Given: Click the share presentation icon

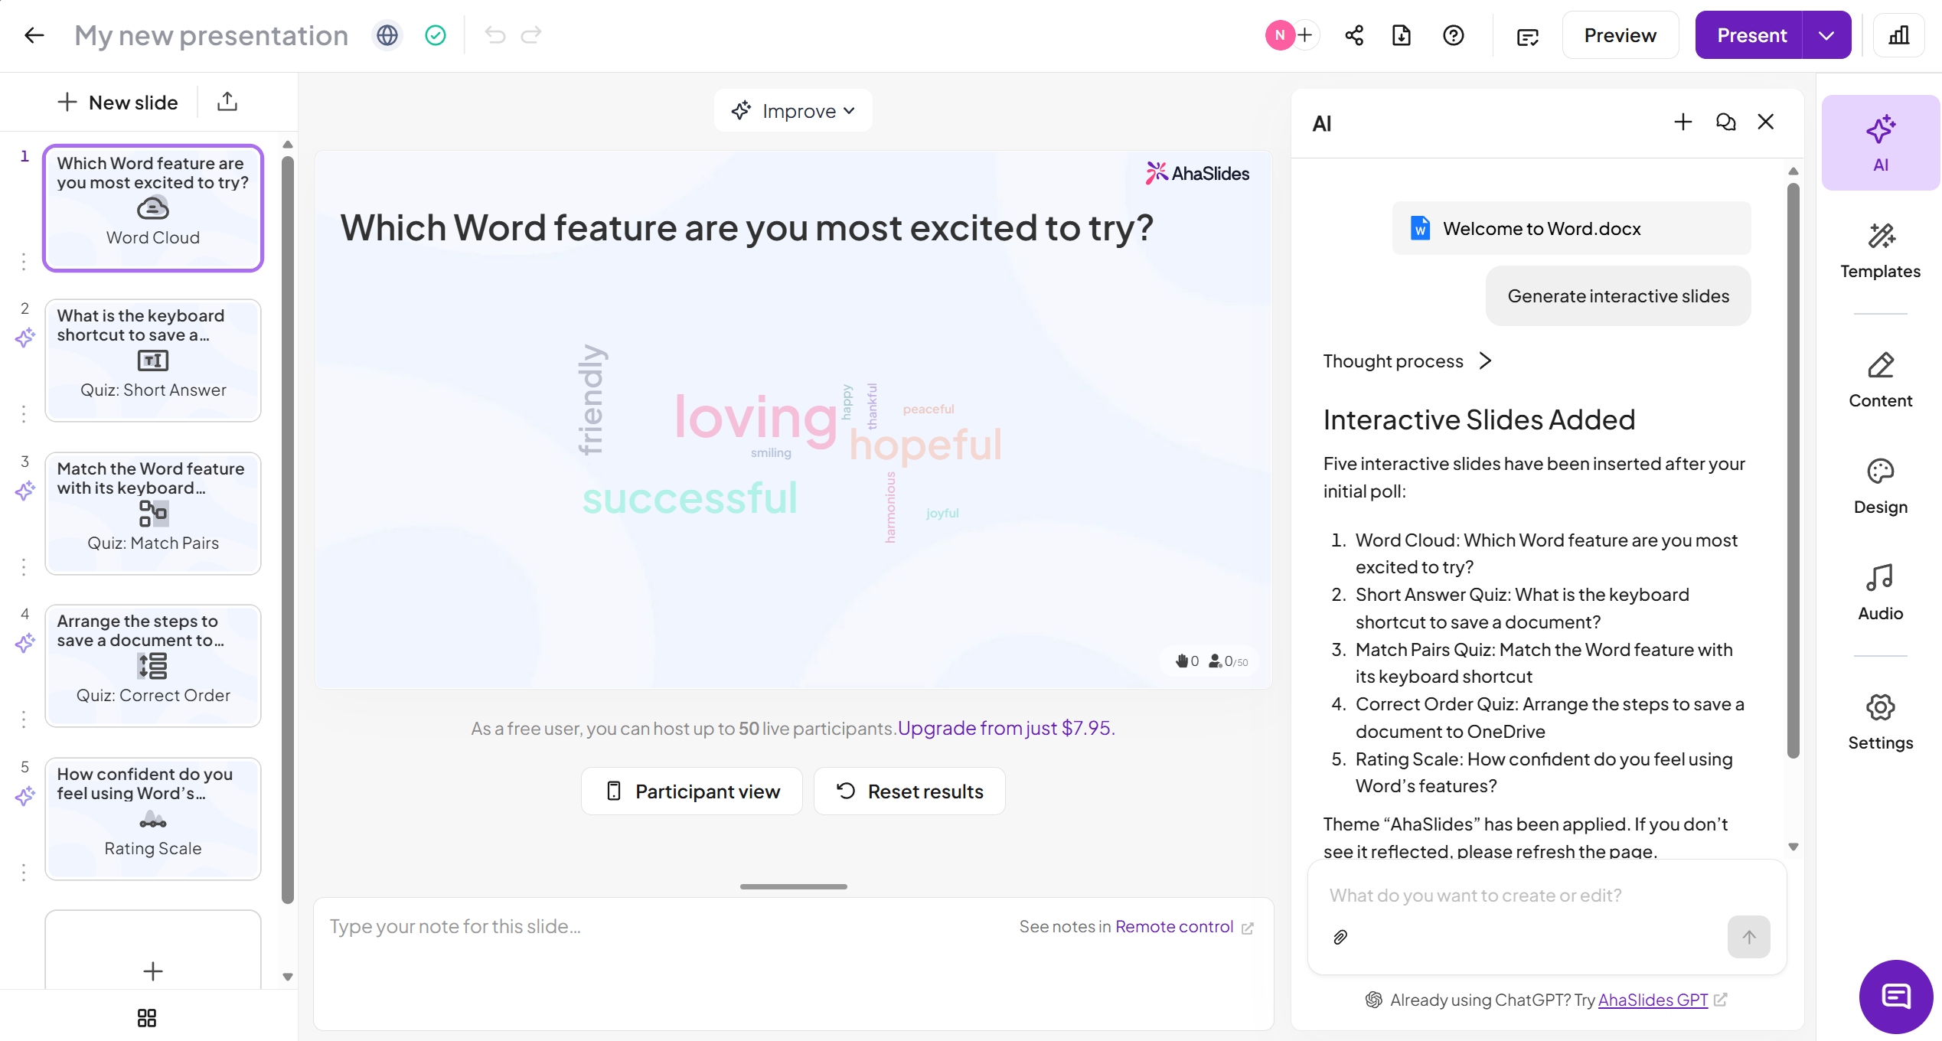Looking at the screenshot, I should click(x=1354, y=35).
